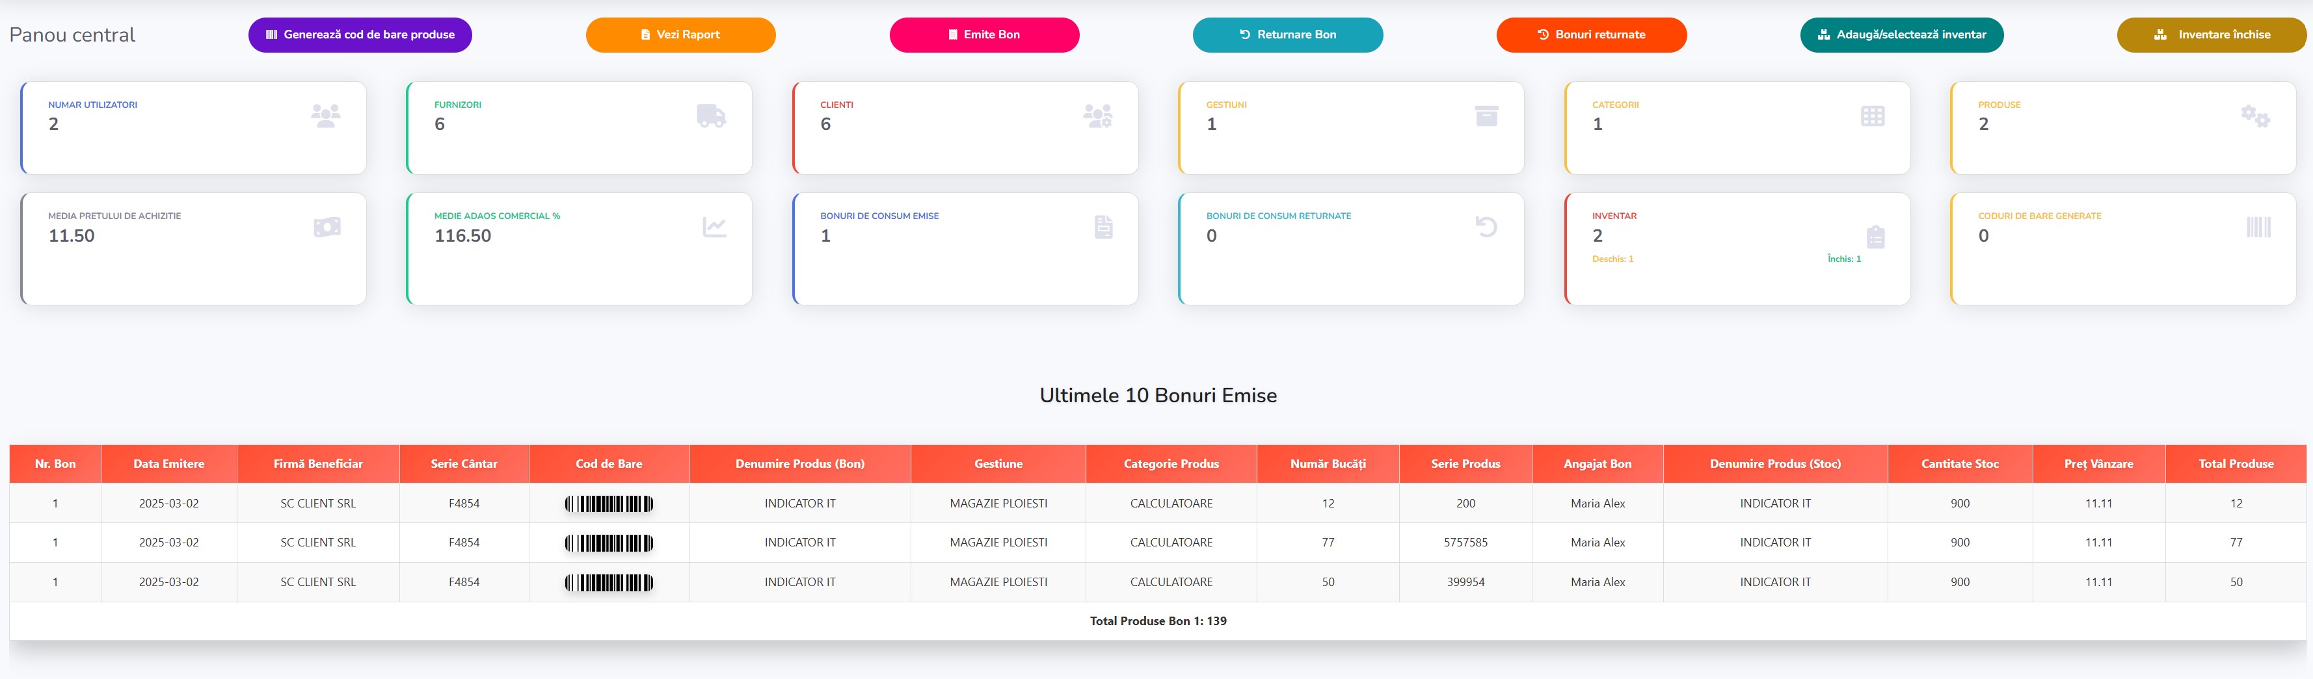Click the grid icon in Categorii card

point(1872,116)
